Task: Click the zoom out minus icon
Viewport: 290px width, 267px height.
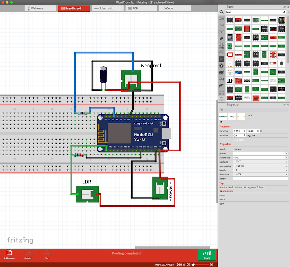Action: click(x=188, y=264)
